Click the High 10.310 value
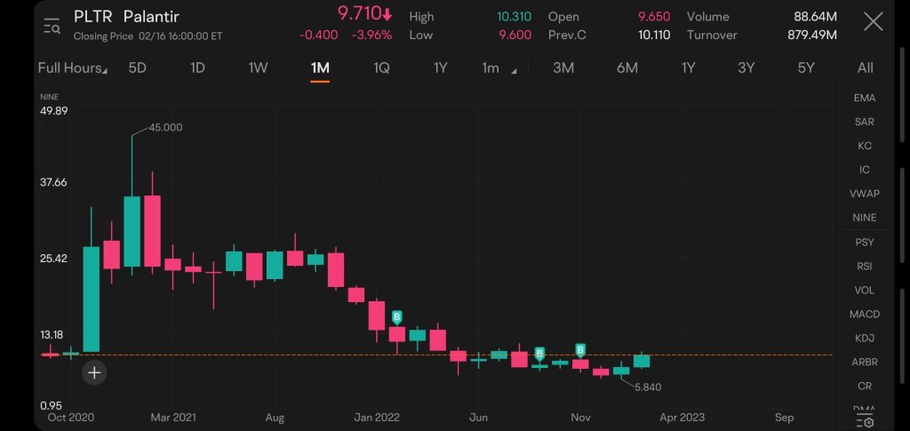910x431 pixels. pyautogui.click(x=514, y=17)
